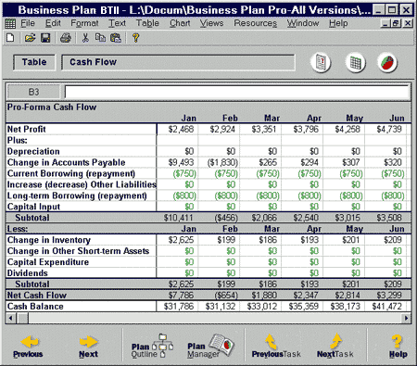This screenshot has height=366, width=417.
Task: Click the Previous arrow button
Action: pyautogui.click(x=28, y=347)
